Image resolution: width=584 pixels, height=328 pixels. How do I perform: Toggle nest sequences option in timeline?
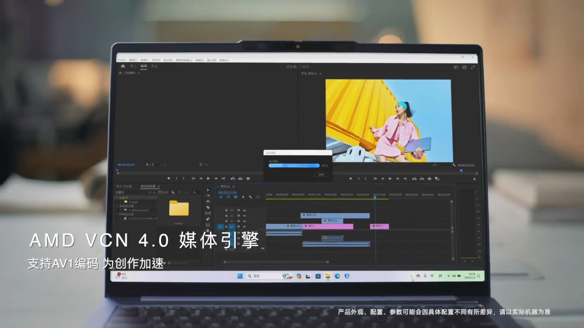[x=221, y=197]
